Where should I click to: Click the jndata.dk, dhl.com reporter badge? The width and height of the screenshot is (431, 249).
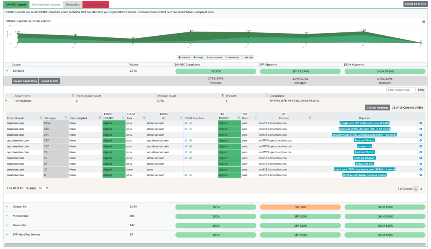[x=364, y=129]
